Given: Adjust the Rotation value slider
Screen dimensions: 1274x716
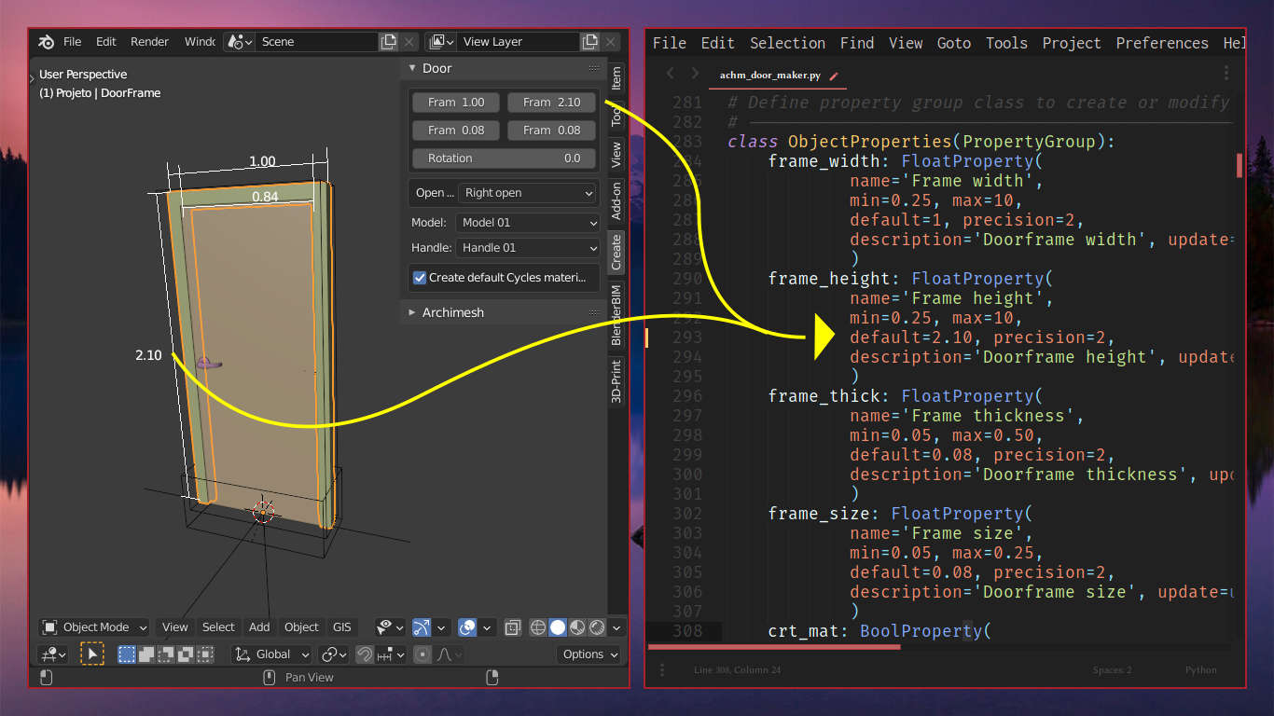Looking at the screenshot, I should [x=504, y=158].
